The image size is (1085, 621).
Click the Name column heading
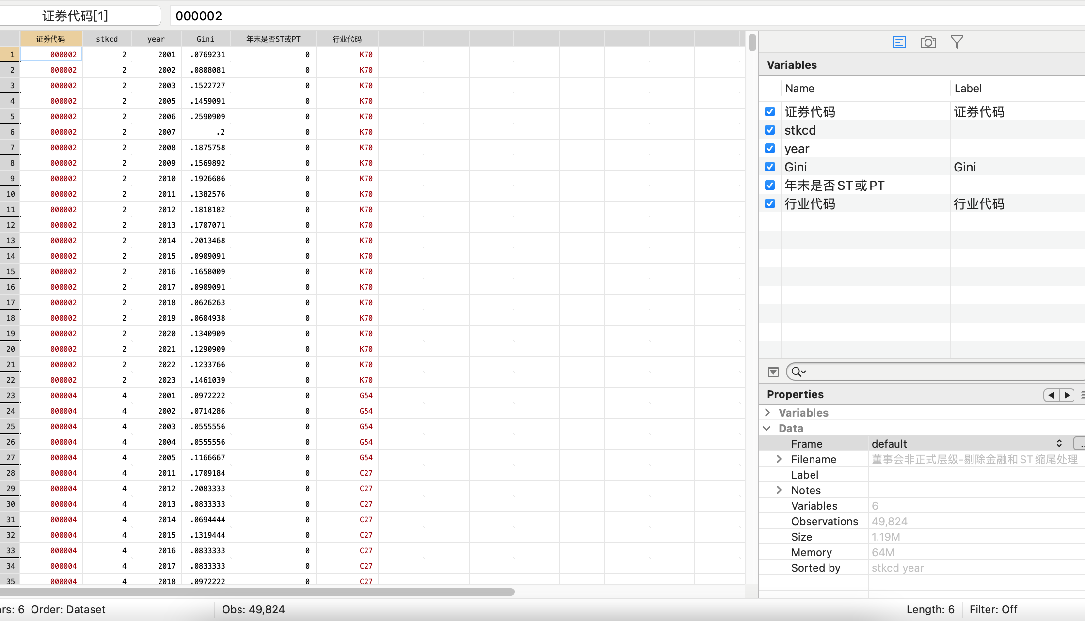coord(800,89)
